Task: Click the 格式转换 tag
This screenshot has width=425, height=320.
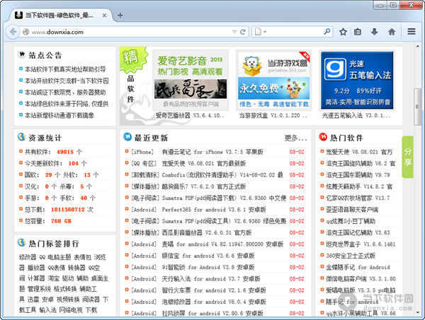Action: (65, 289)
